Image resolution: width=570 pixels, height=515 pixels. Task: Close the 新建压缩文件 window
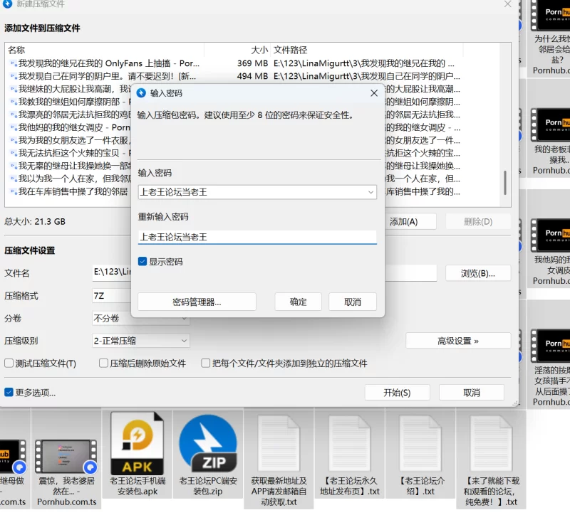tap(508, 4)
